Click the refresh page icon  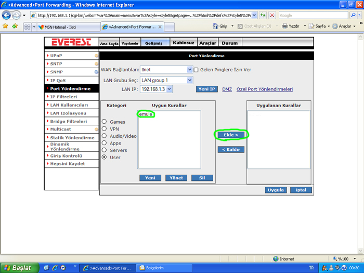click(x=263, y=15)
